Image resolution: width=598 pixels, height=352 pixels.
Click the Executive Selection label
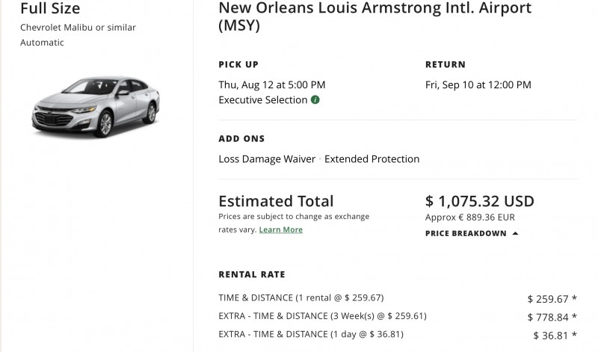[262, 100]
